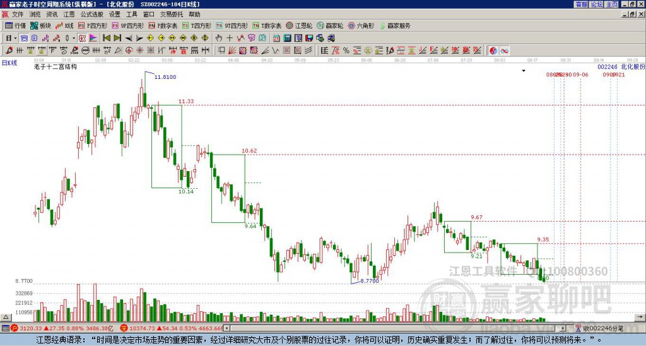Open the calculator icon

click(x=287, y=39)
